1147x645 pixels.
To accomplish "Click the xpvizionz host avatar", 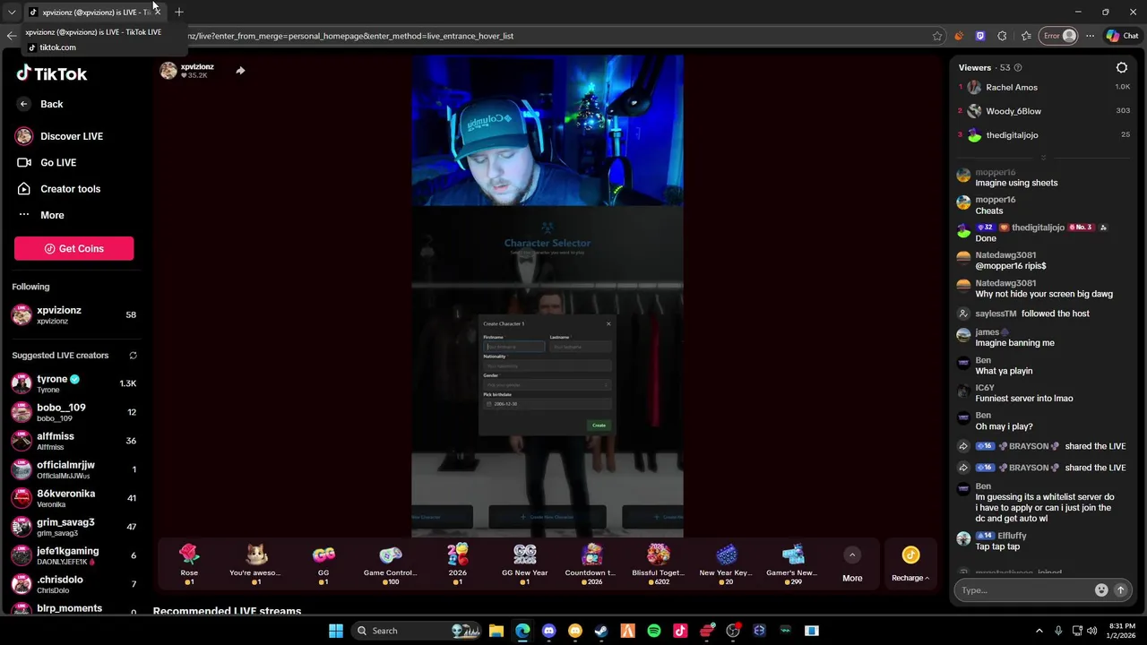I will tap(168, 71).
